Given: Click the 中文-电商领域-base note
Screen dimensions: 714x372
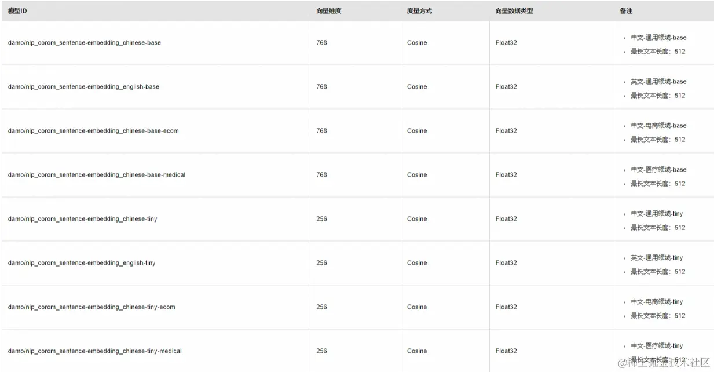Looking at the screenshot, I should coord(658,126).
